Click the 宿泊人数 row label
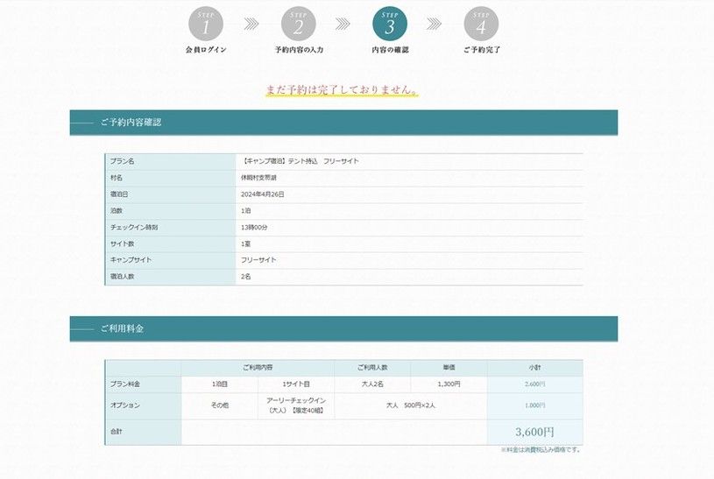 pyautogui.click(x=122, y=277)
